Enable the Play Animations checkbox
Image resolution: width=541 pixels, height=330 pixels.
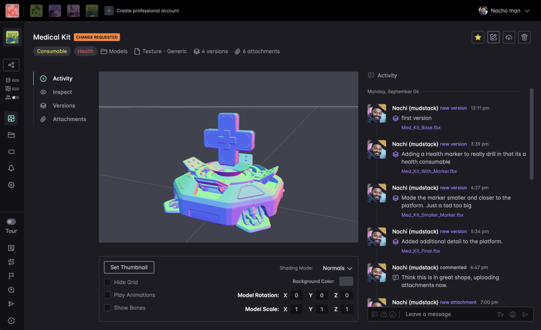tap(107, 295)
